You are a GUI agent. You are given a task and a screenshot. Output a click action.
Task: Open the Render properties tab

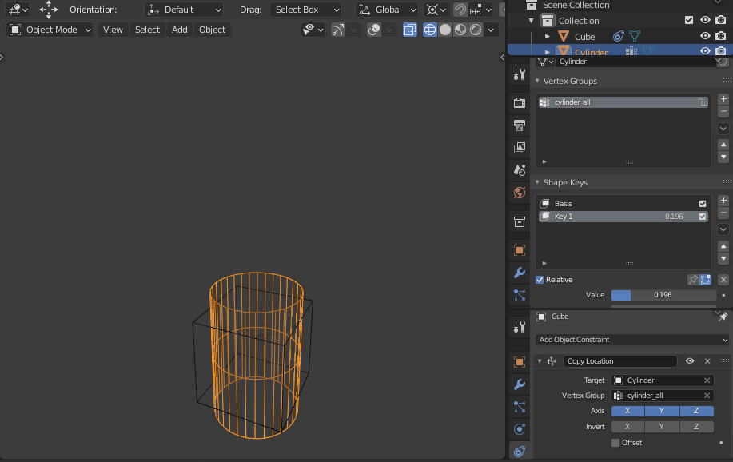pyautogui.click(x=519, y=102)
